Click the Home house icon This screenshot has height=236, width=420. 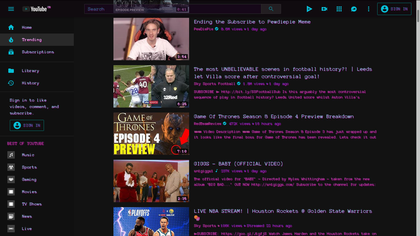tap(11, 27)
